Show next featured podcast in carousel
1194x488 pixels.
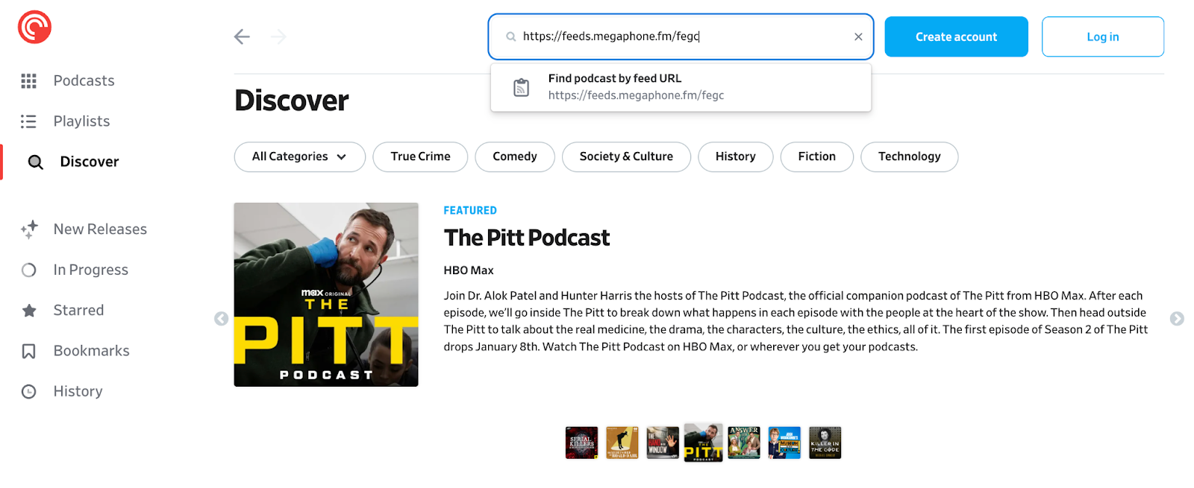tap(1177, 319)
